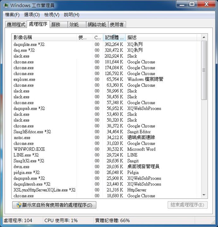Click the scrollbar up arrow in process list

[x=204, y=38]
